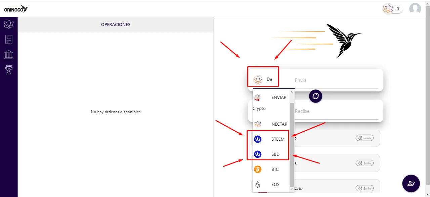Choose ENVIAR from the dropdown list

pyautogui.click(x=271, y=97)
